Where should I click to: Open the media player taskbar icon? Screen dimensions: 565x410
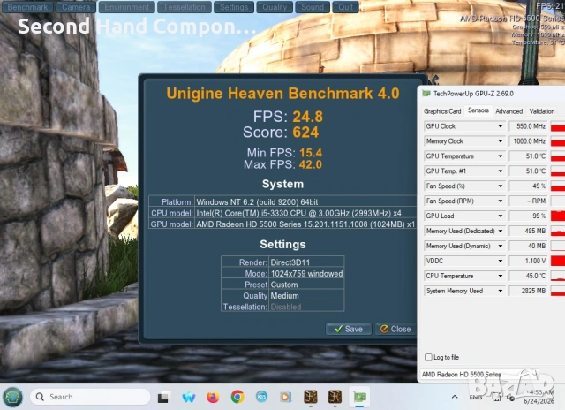click(x=285, y=397)
